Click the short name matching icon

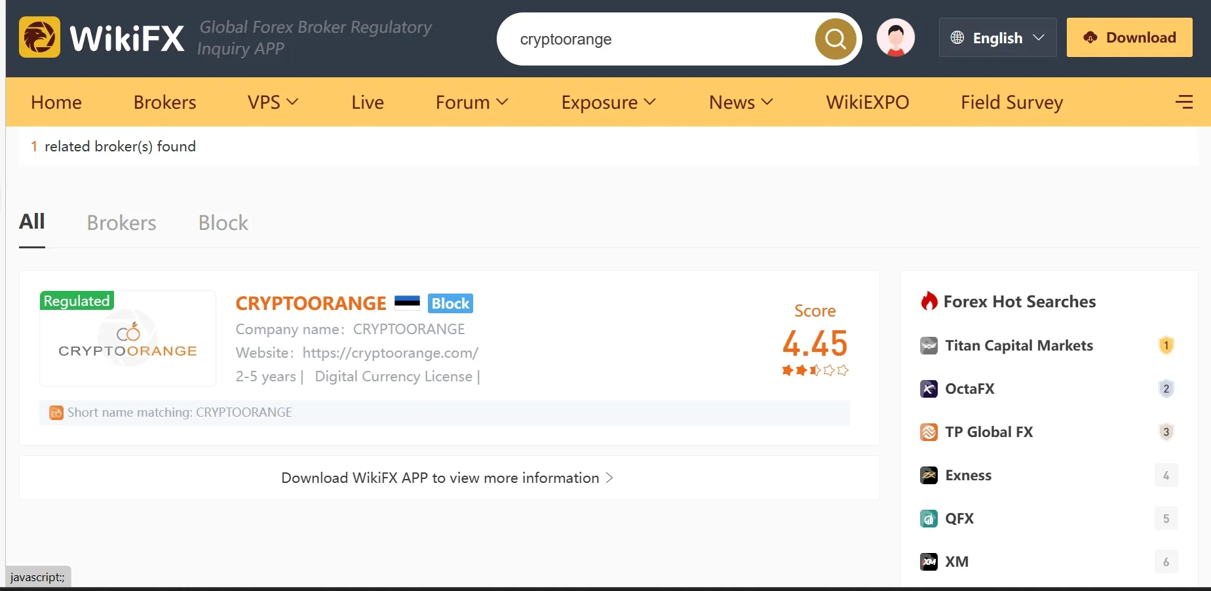[x=56, y=413]
